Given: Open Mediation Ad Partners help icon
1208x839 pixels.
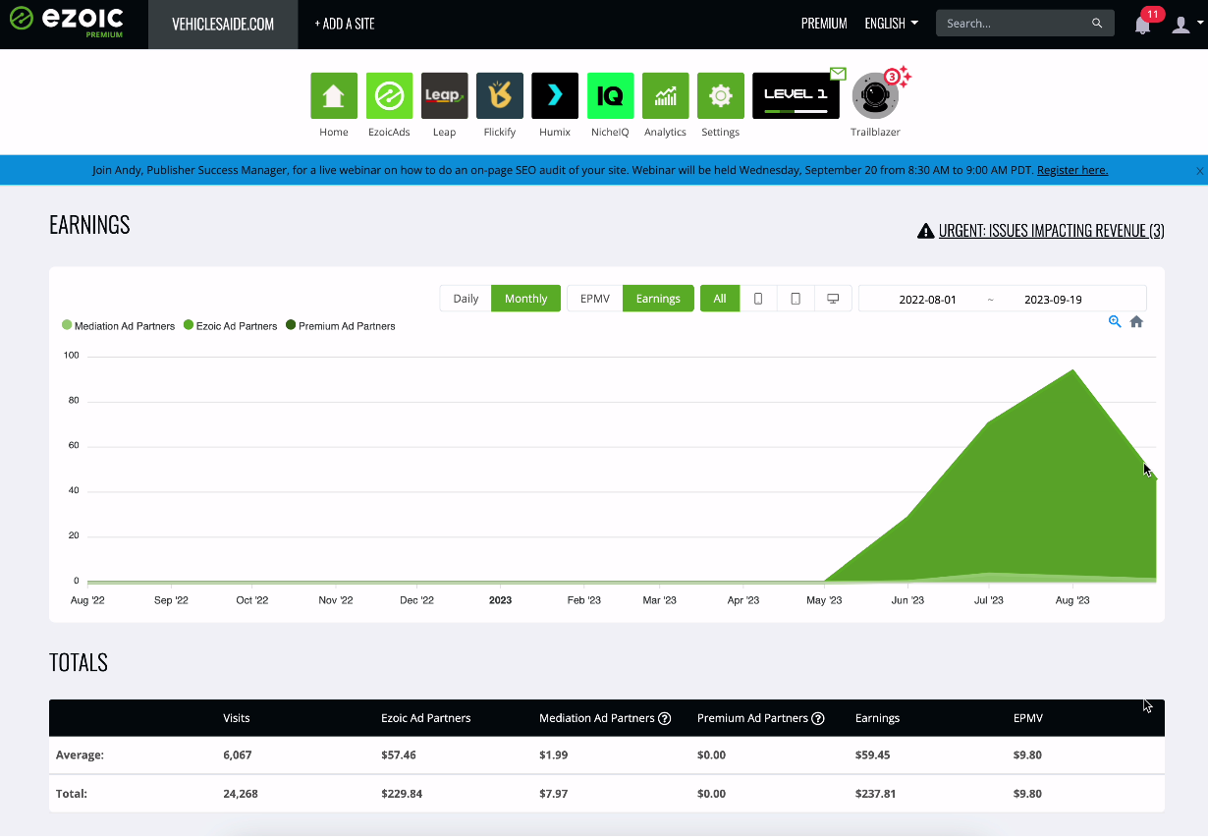Looking at the screenshot, I should pyautogui.click(x=665, y=718).
